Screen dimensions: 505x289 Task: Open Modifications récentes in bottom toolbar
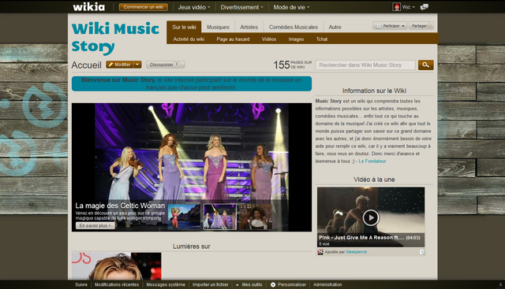pyautogui.click(x=117, y=284)
